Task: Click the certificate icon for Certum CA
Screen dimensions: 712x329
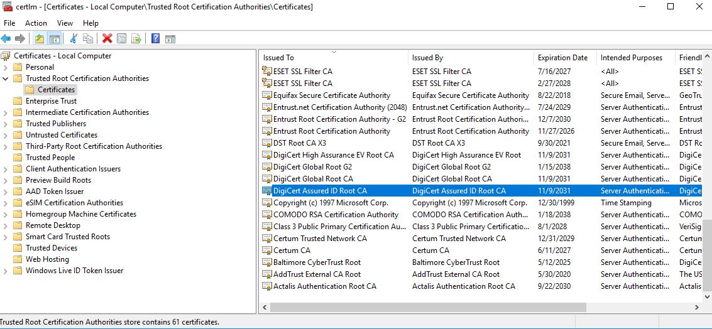Action: (267, 251)
